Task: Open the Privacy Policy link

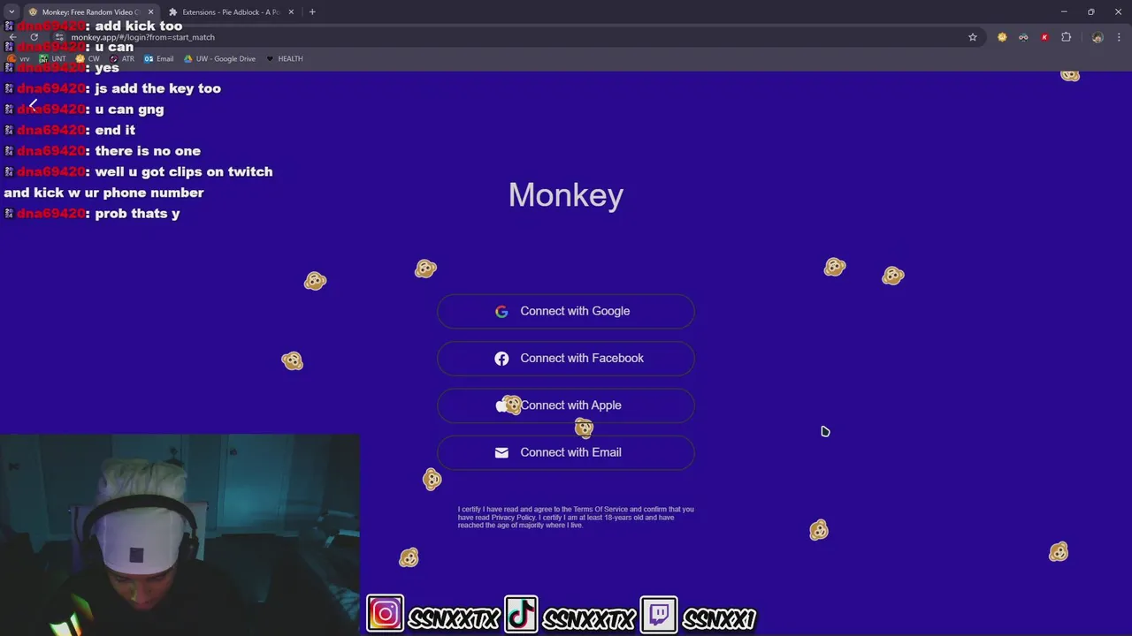Action: [513, 518]
